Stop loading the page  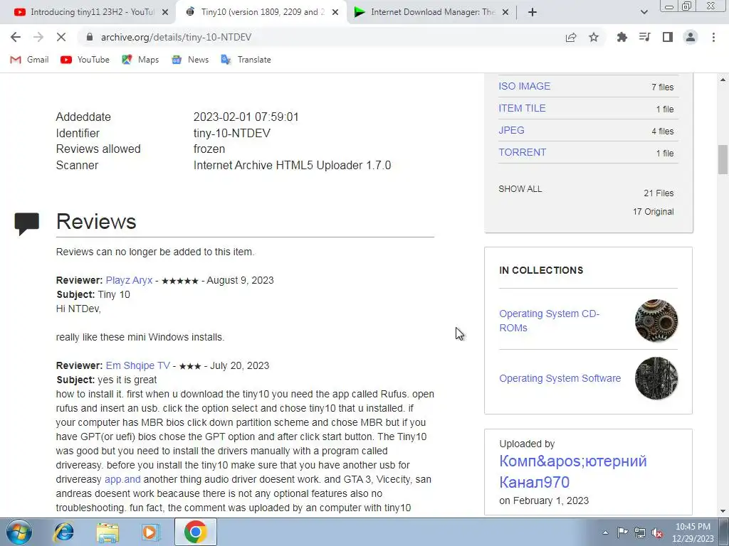61,37
